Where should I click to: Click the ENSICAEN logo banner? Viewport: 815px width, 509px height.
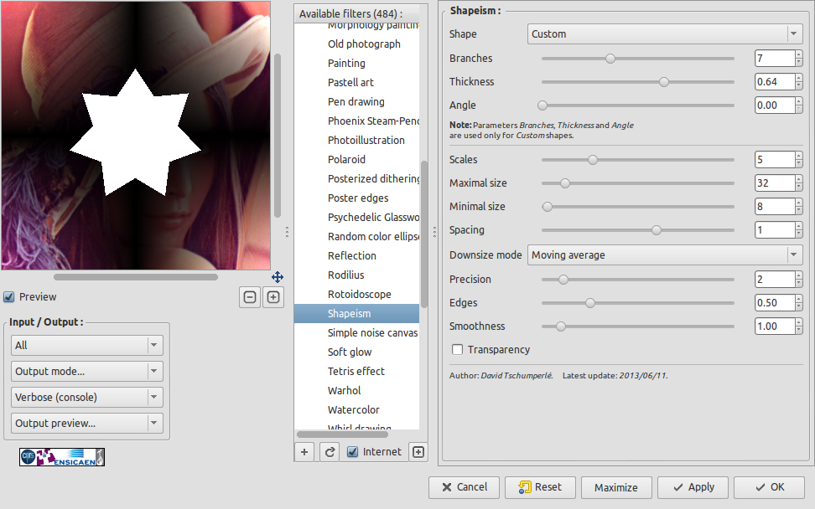(x=62, y=457)
